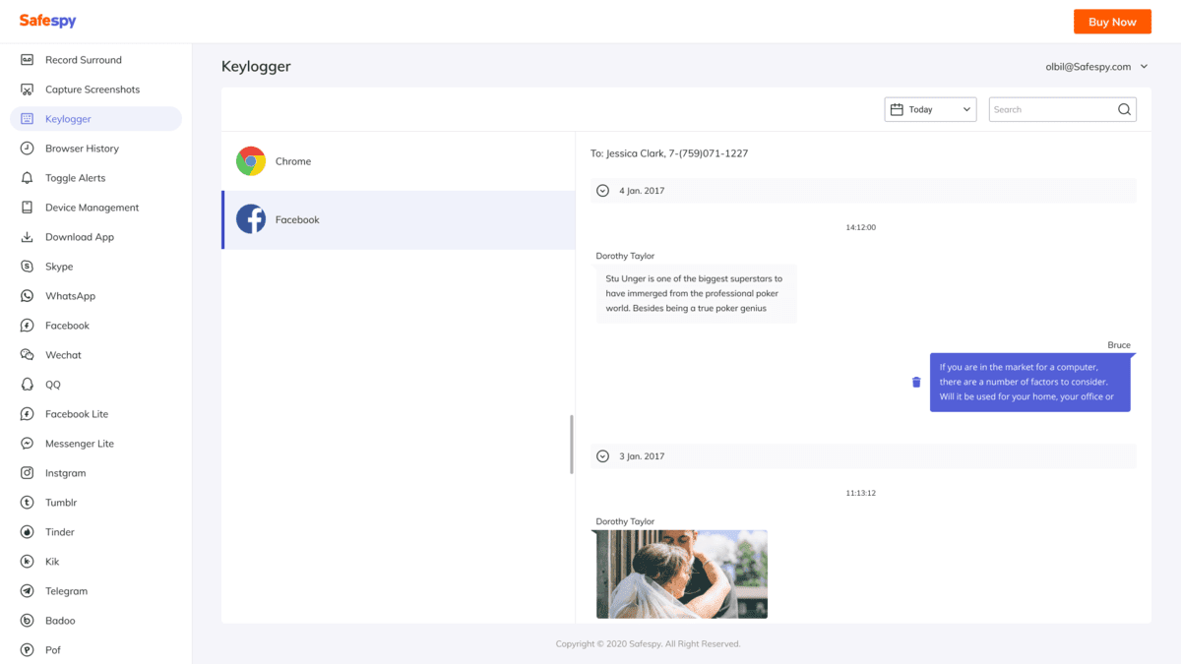Collapse the 3 Jan. 2017 message group
The width and height of the screenshot is (1181, 664).
tap(603, 456)
